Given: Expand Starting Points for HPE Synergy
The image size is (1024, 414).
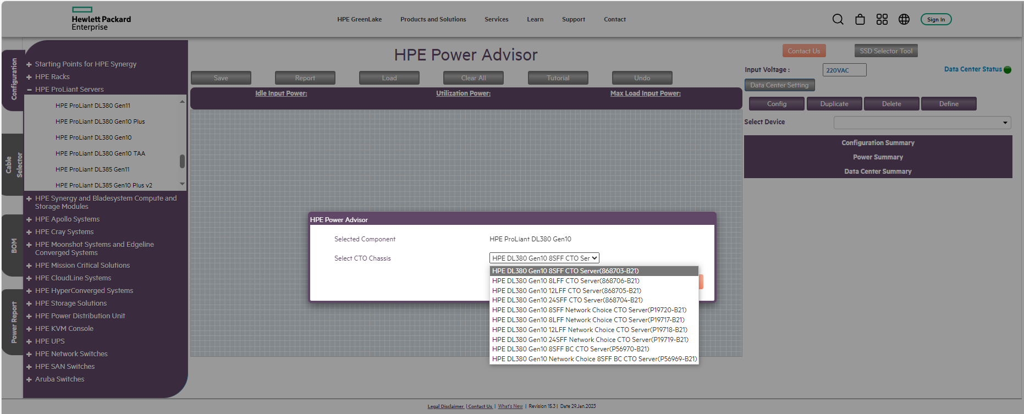Looking at the screenshot, I should 29,64.
